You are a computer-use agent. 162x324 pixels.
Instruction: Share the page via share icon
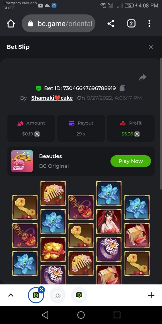(111, 23)
